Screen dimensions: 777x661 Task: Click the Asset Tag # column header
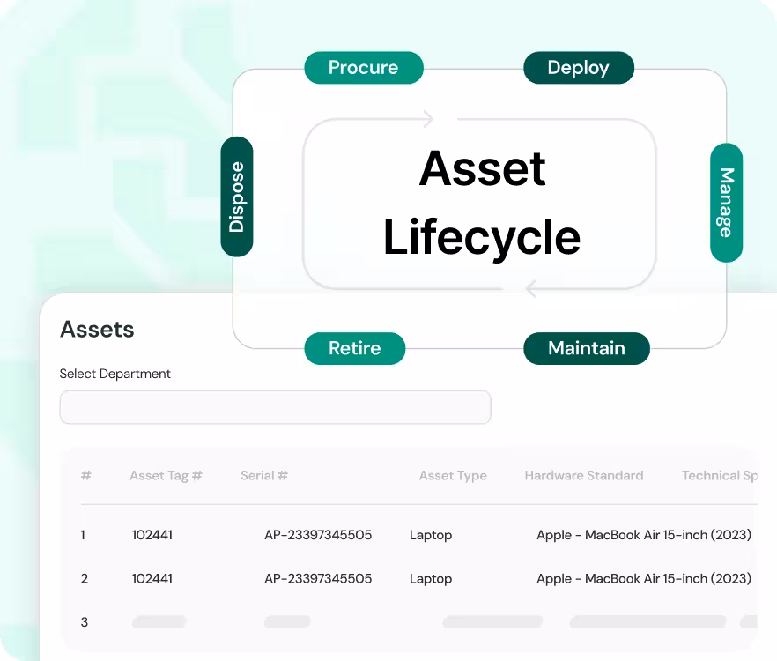click(x=166, y=475)
